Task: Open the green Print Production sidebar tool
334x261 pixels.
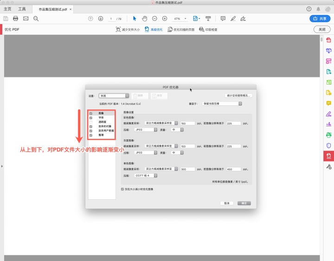Action: click(x=329, y=135)
